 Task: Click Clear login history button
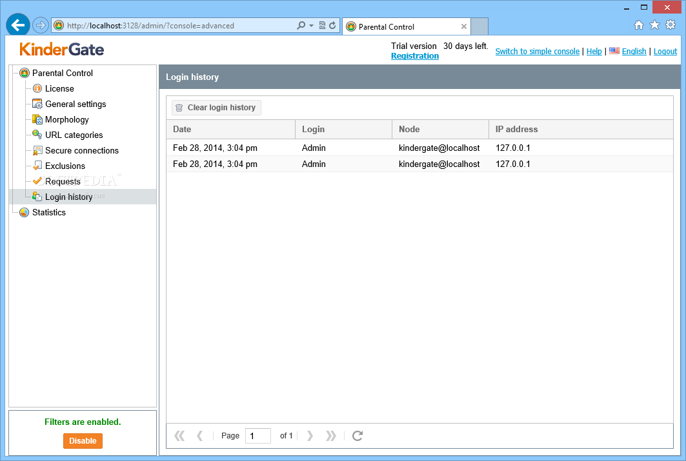coord(216,108)
